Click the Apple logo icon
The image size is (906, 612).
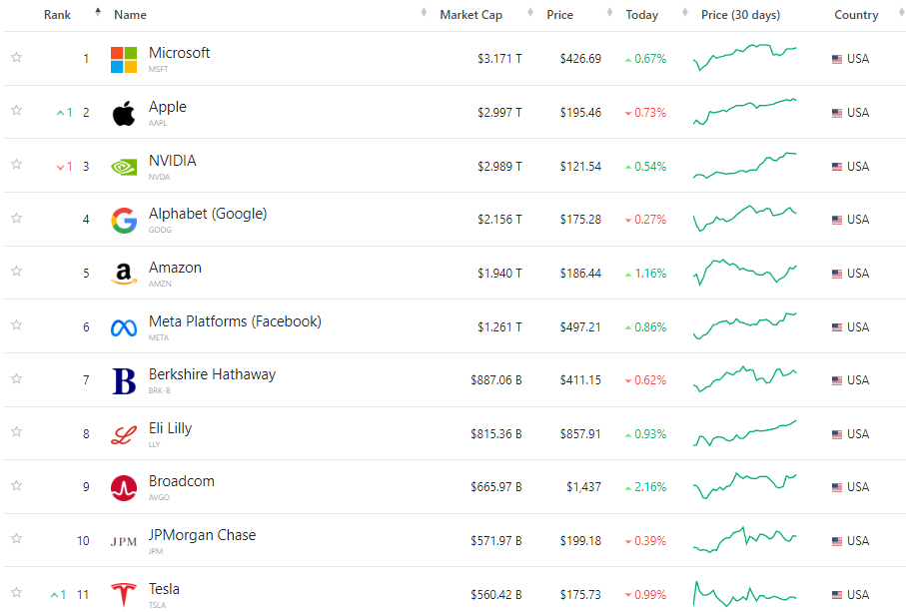tap(124, 113)
